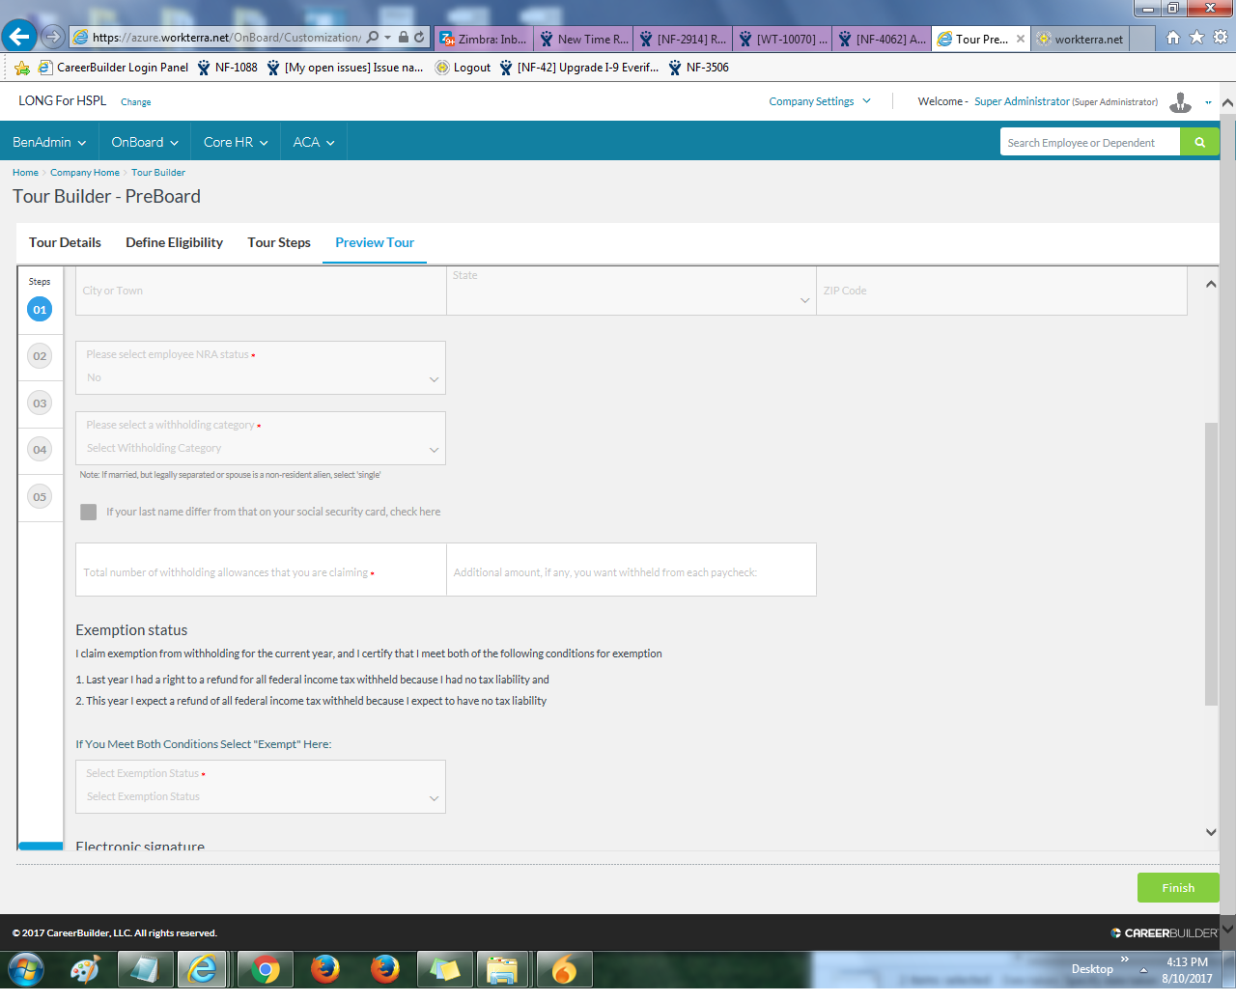Open the BenAdmin menu

click(x=49, y=142)
